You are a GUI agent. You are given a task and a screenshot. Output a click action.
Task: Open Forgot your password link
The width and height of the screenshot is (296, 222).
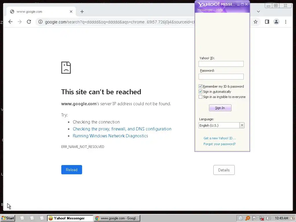[x=220, y=144]
